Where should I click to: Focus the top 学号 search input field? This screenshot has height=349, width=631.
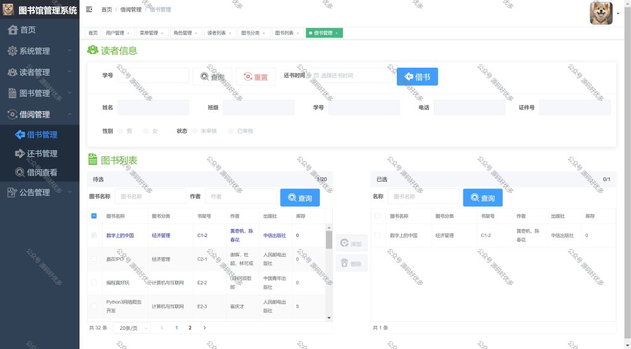[x=153, y=76]
